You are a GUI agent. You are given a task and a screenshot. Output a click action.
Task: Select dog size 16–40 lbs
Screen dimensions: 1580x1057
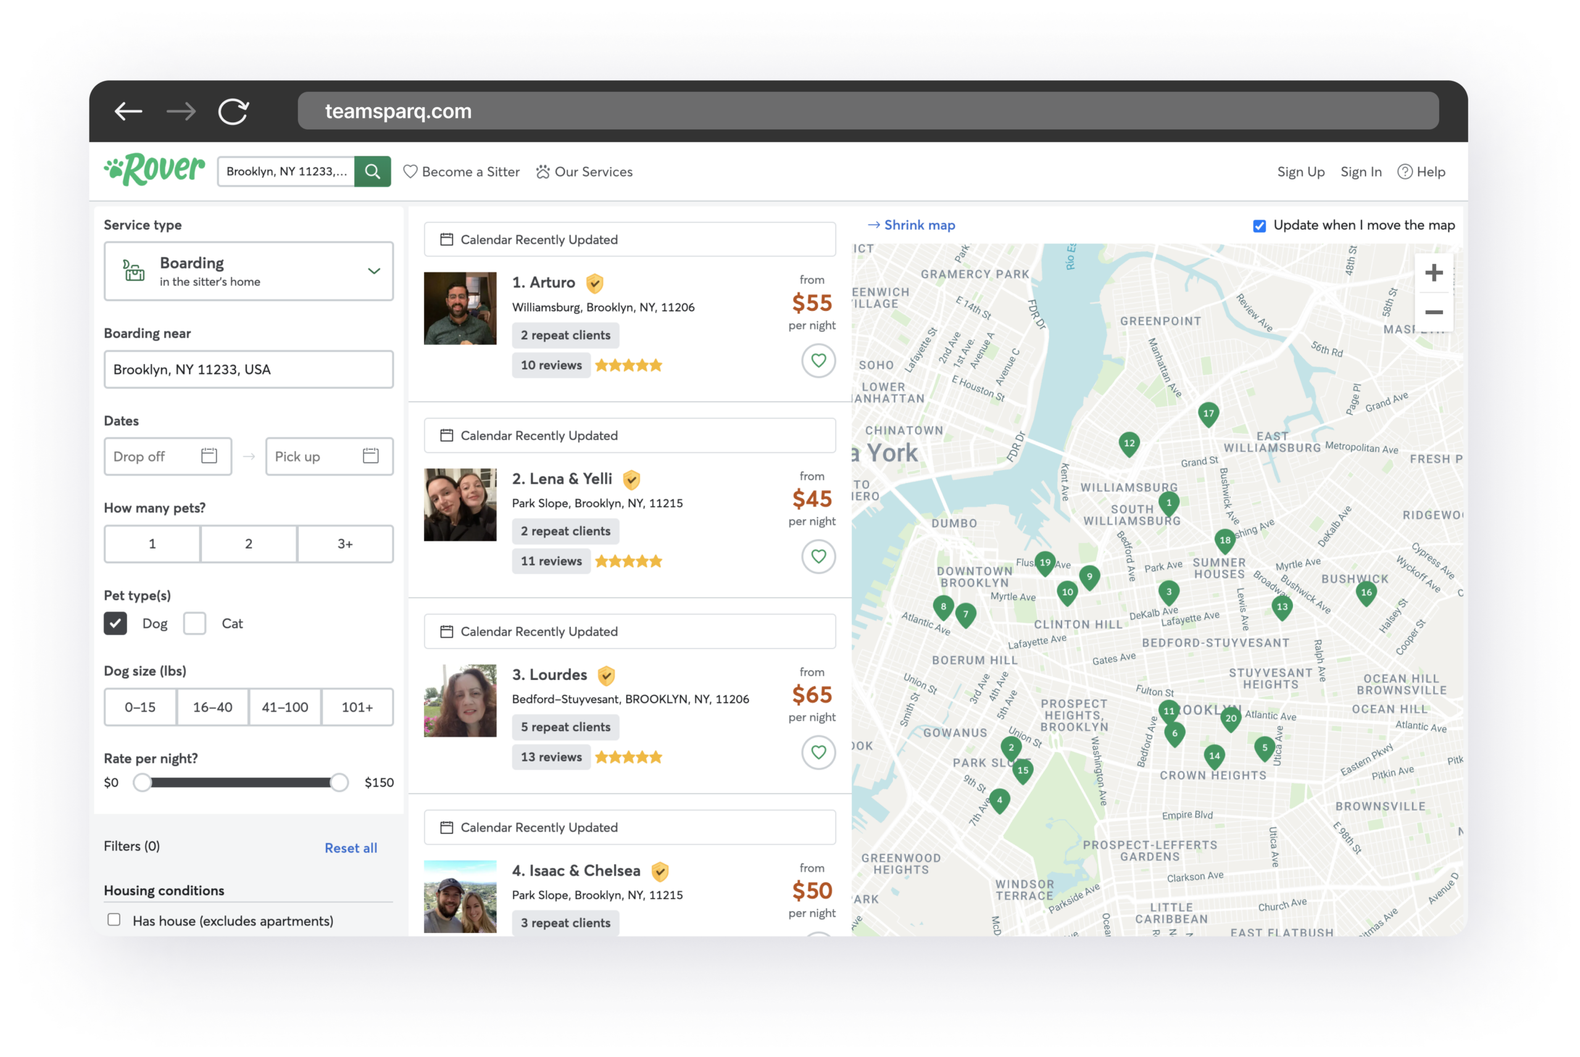tap(212, 707)
